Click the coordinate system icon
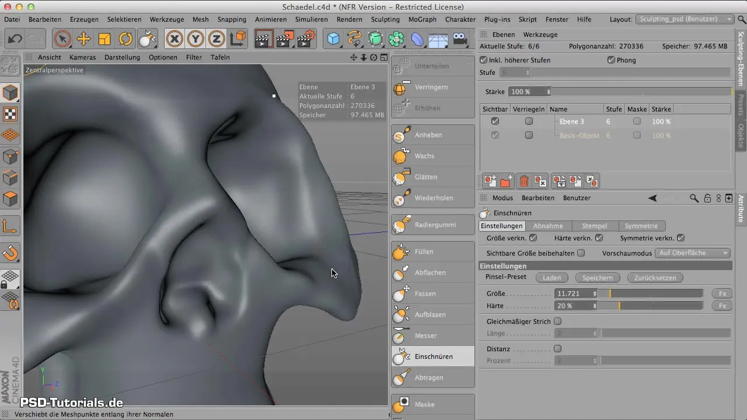The width and height of the screenshot is (747, 420). click(238, 39)
